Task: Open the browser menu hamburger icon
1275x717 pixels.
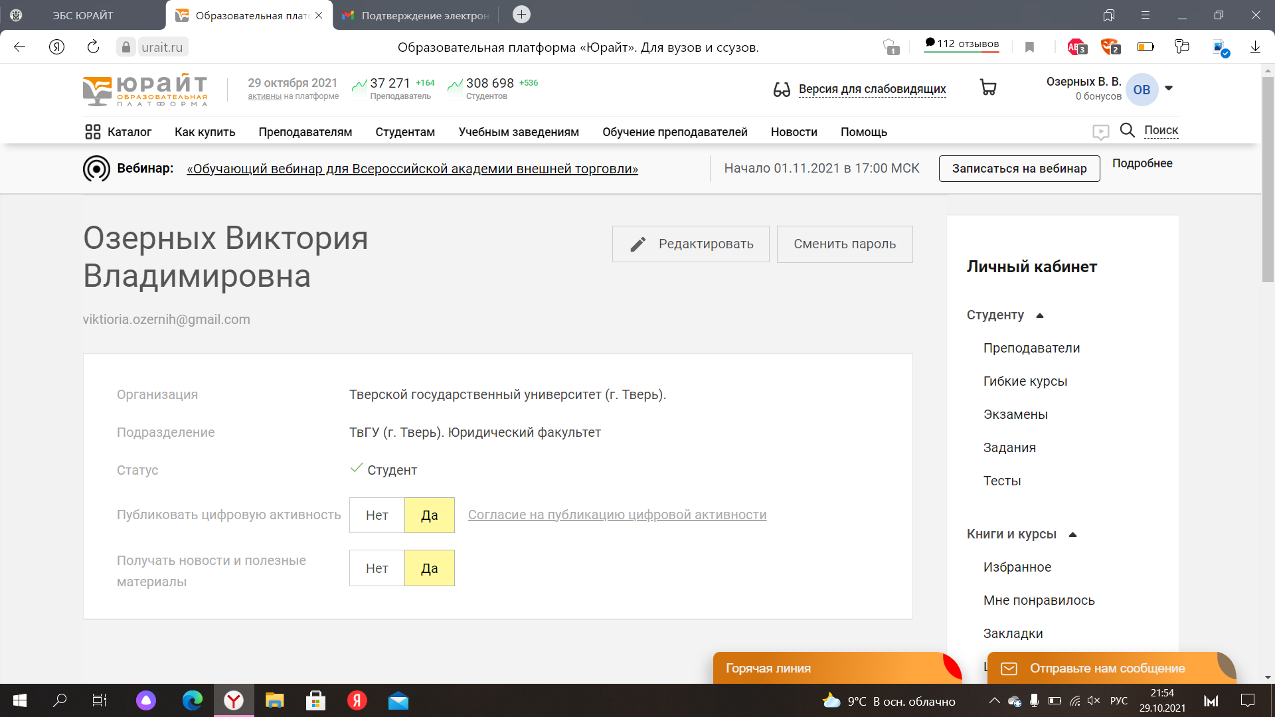Action: point(1145,15)
